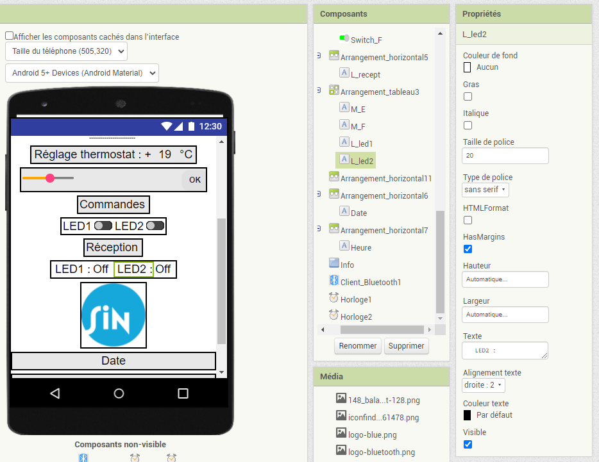Click the Horloge2 clock icon
This screenshot has height=462, width=599.
(x=334, y=315)
